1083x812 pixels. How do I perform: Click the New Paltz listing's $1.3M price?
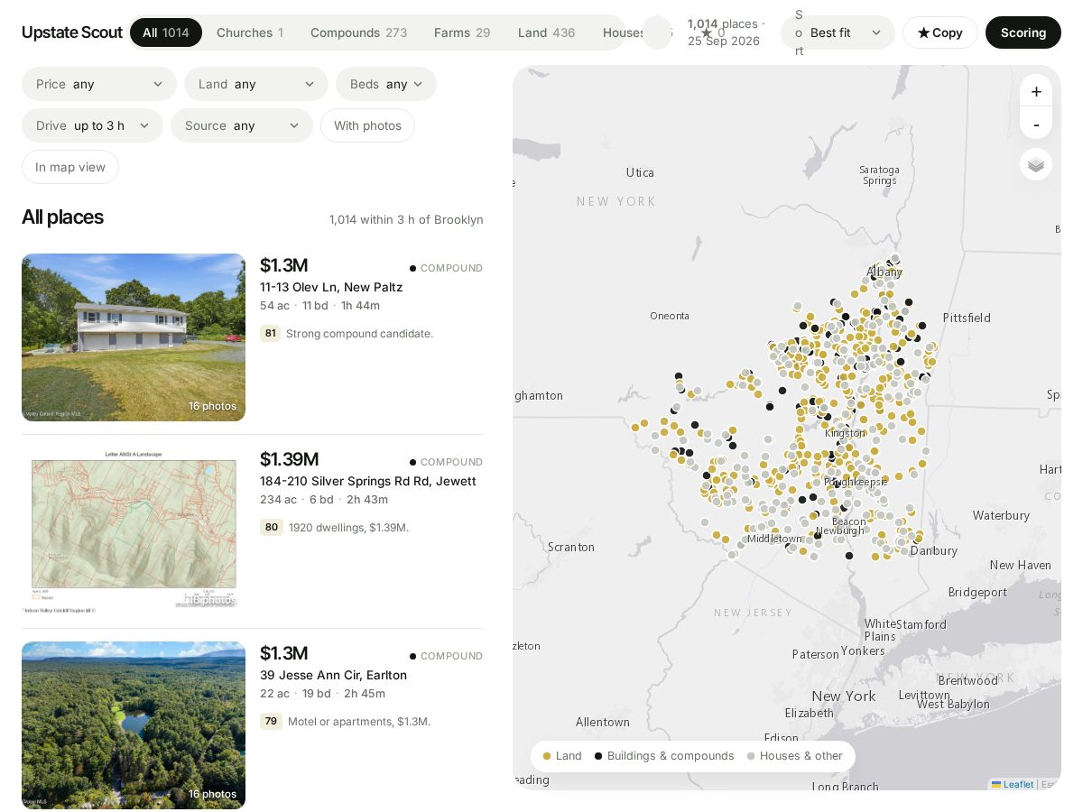[x=284, y=265]
